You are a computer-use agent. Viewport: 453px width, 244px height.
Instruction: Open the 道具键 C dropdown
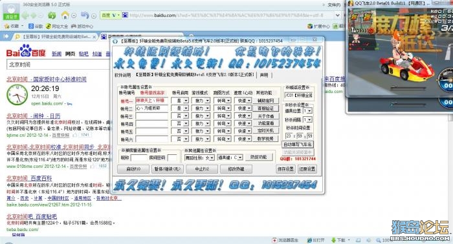(x=230, y=158)
